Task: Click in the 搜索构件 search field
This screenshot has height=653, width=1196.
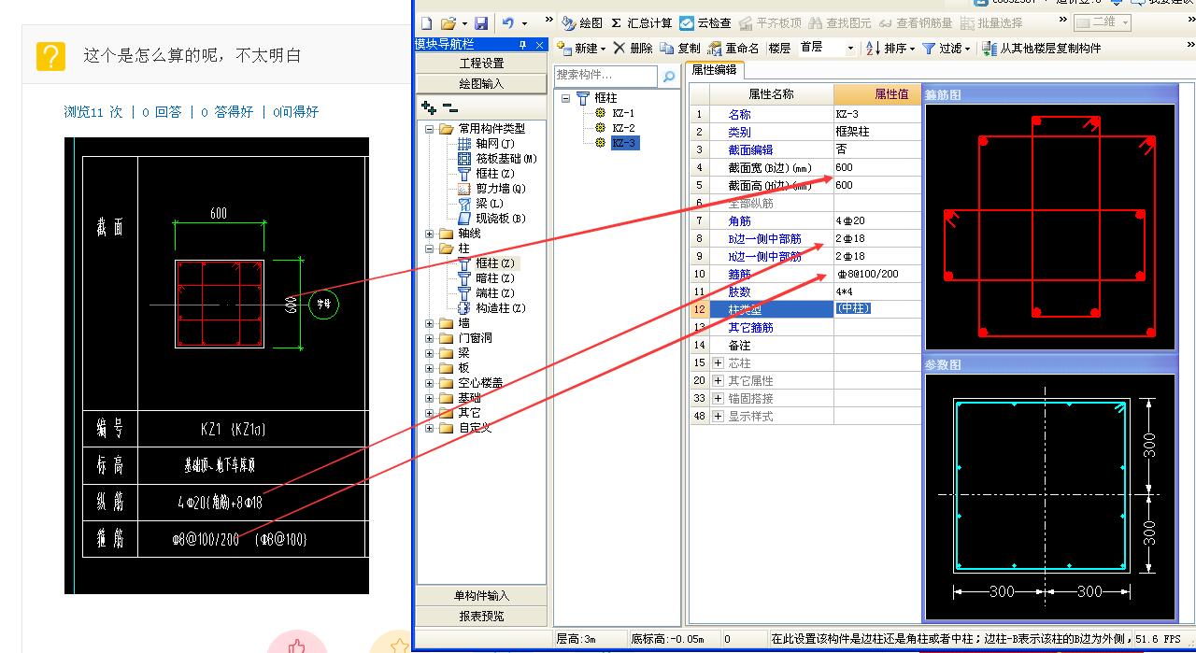Action: (x=606, y=77)
